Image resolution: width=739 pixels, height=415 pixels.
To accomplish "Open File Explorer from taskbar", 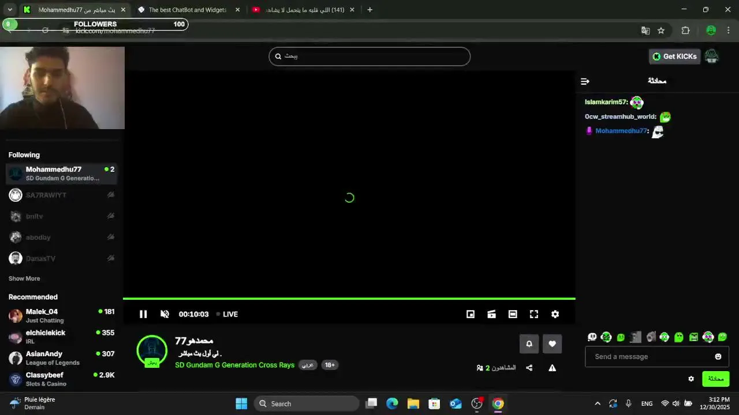I will (x=413, y=403).
